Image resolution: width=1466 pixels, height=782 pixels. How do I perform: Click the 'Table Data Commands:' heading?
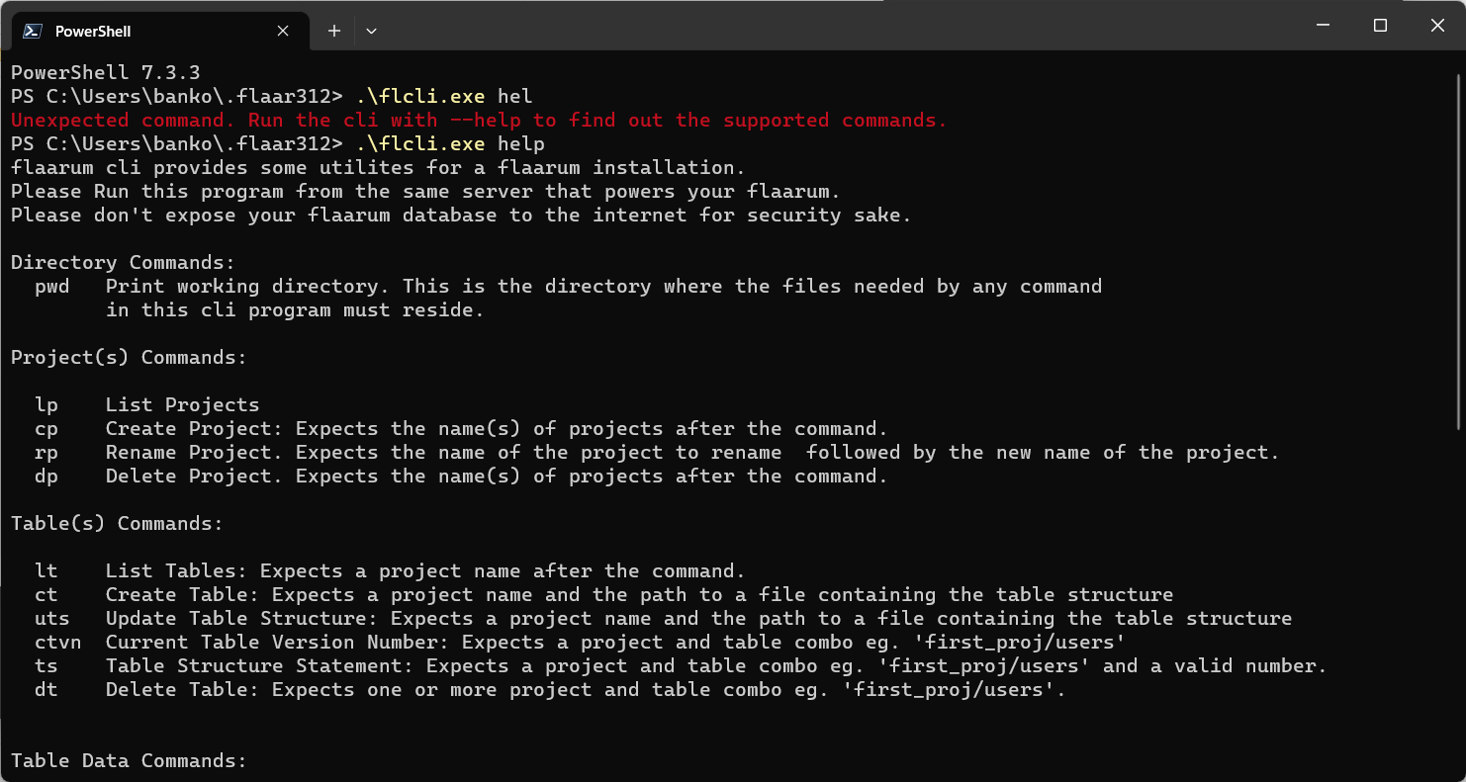click(x=129, y=761)
